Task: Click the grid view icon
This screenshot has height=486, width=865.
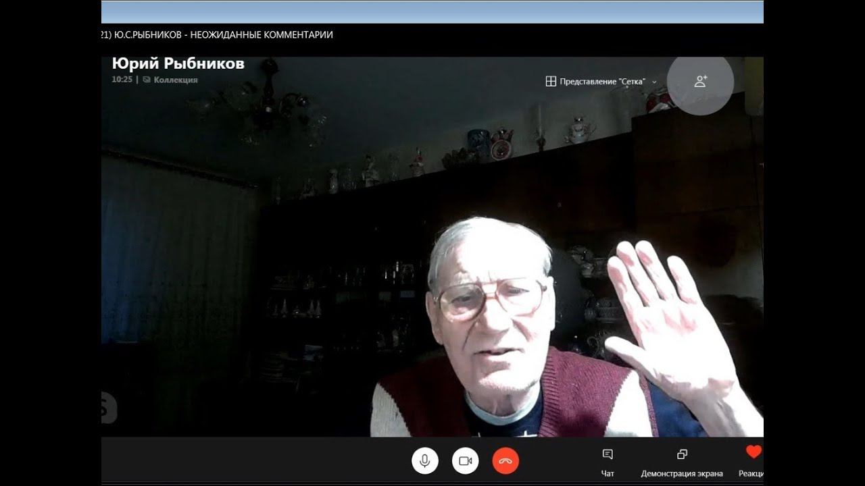Action: coord(551,81)
